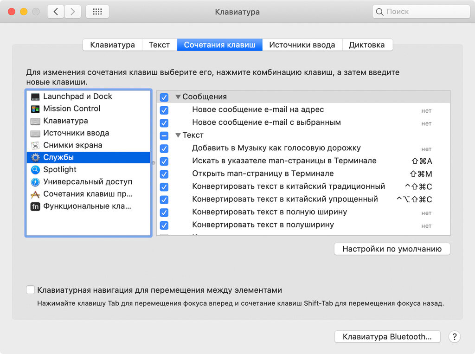Select the Службы category row
This screenshot has height=354, width=475.
point(89,157)
